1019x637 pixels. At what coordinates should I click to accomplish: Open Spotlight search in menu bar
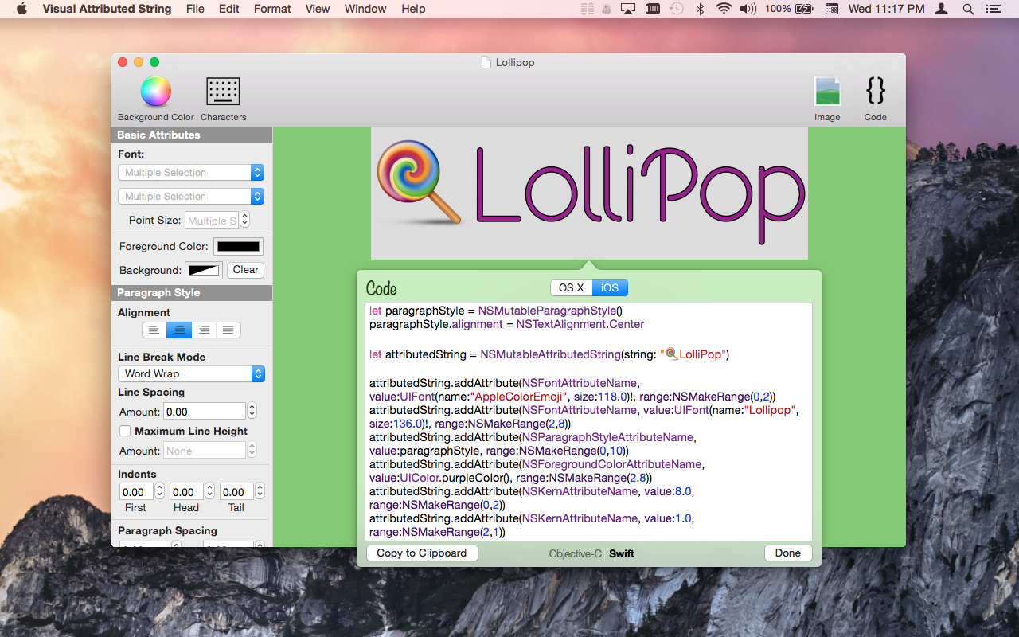click(968, 9)
